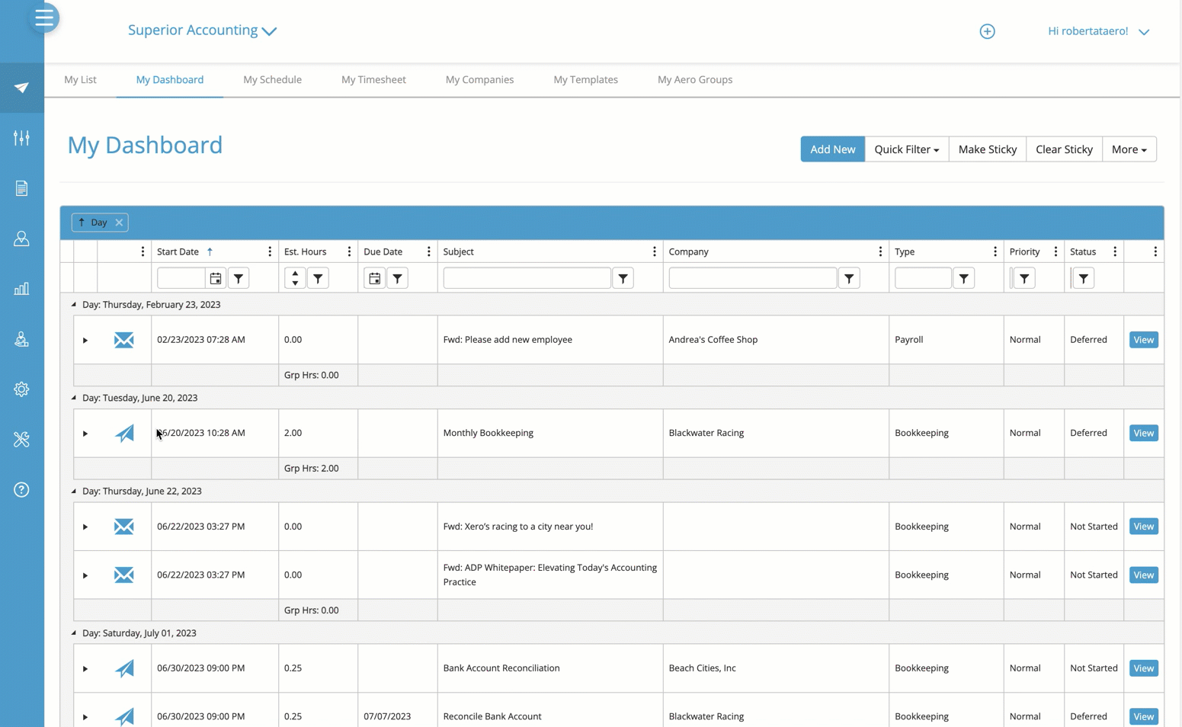The image size is (1182, 727).
Task: Open the Quick Filter dropdown
Action: tap(906, 149)
